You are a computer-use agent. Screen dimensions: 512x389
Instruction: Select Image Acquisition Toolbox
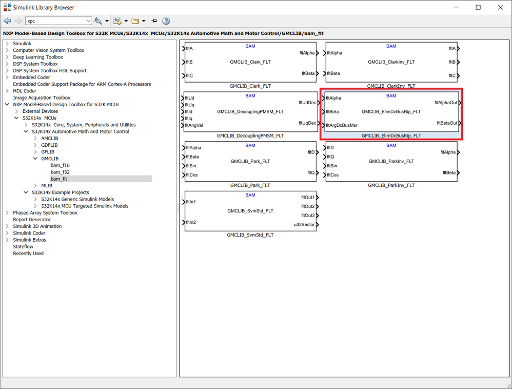42,98
